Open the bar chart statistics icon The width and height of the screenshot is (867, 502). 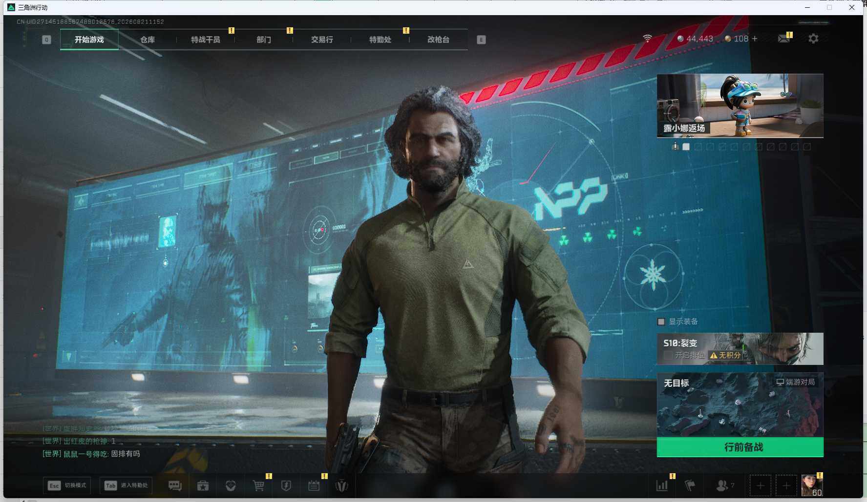pos(662,485)
